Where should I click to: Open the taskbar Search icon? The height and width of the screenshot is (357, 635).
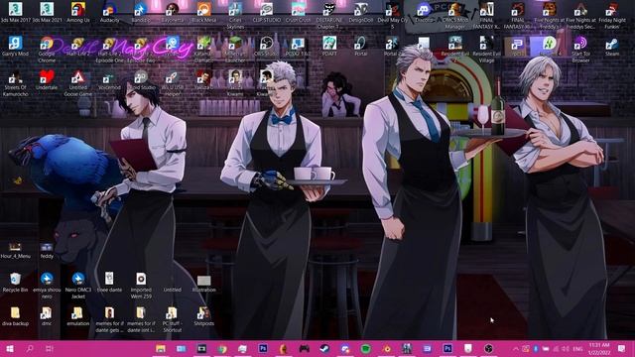30,348
